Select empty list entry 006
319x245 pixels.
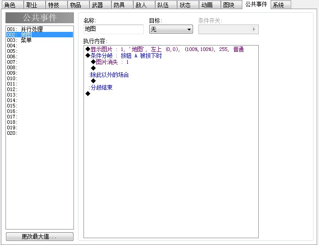(40, 56)
